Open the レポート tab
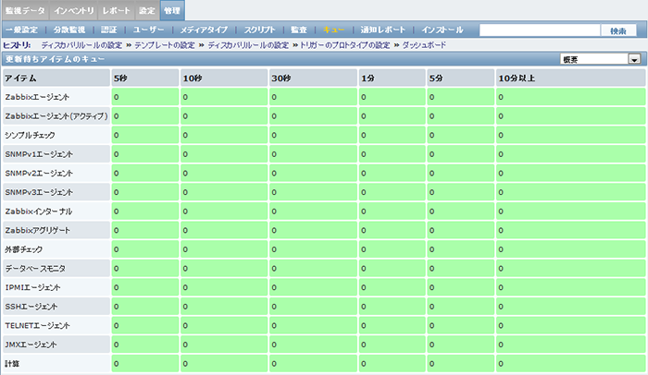 [x=117, y=10]
